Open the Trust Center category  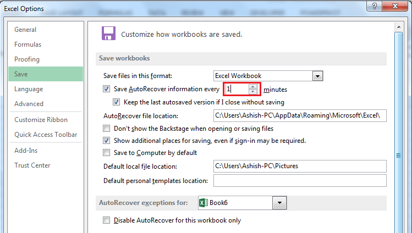pyautogui.click(x=32, y=165)
